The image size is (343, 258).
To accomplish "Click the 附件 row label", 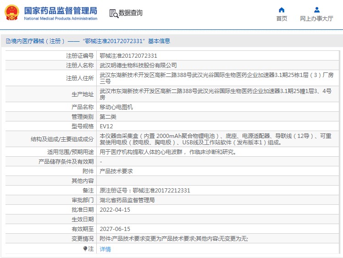I will coord(88,171).
